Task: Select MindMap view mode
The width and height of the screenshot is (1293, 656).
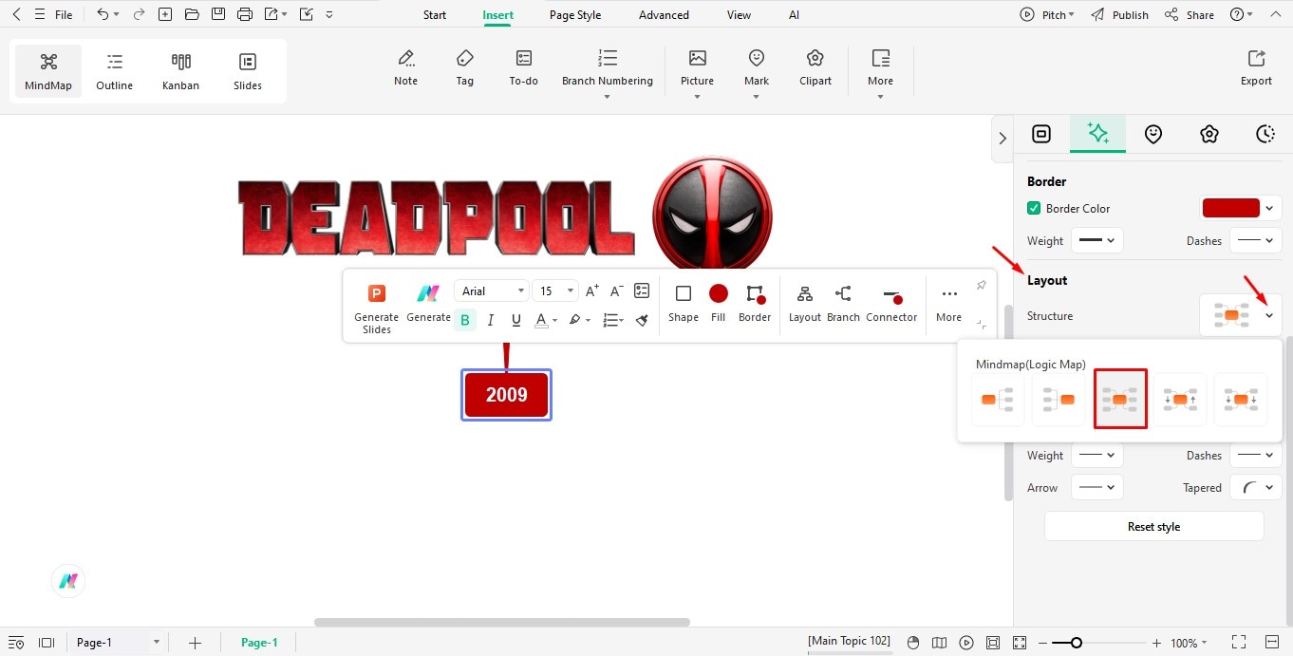Action: point(48,71)
